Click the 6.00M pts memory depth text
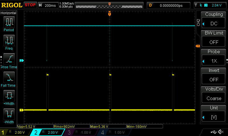Screen dimensions: 228x136 (66, 7)
